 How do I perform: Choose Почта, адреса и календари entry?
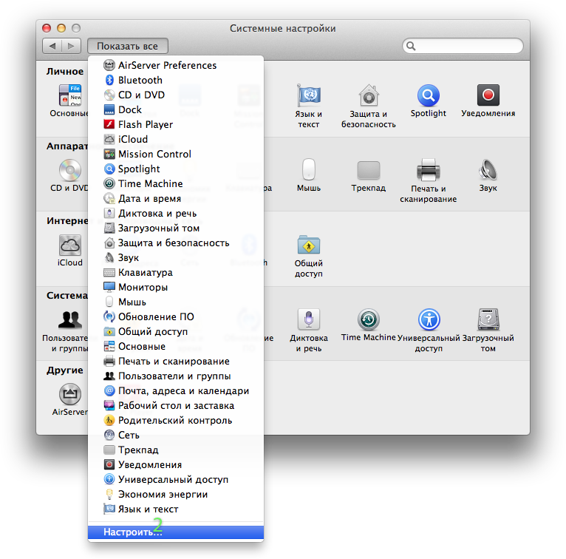[x=176, y=391]
